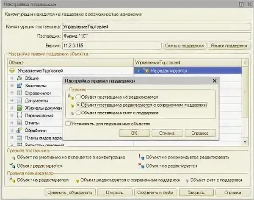Click the scrollbar up arrow of the object table
The width and height of the screenshot is (254, 200).
pyautogui.click(x=245, y=62)
